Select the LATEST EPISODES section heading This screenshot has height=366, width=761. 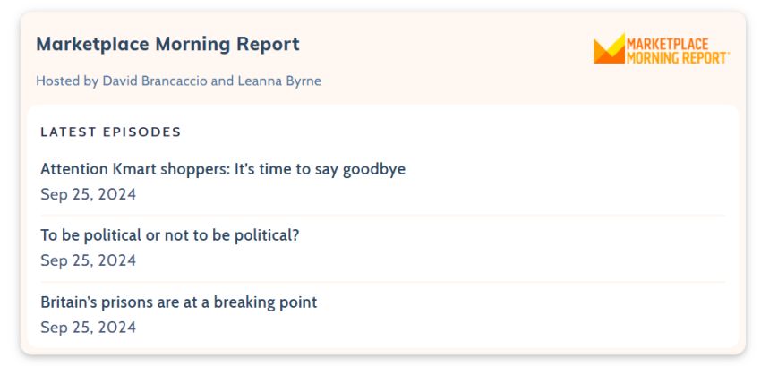click(111, 132)
